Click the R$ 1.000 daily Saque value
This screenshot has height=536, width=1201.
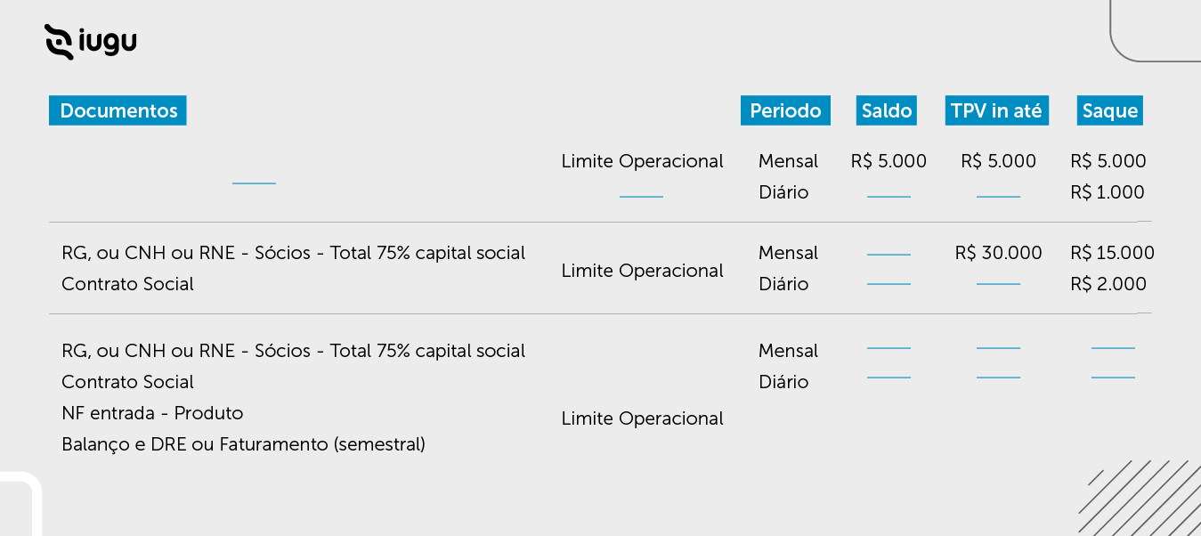[x=1108, y=192]
